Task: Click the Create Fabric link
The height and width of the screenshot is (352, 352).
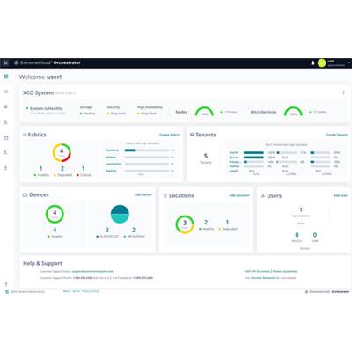Action: click(x=169, y=135)
